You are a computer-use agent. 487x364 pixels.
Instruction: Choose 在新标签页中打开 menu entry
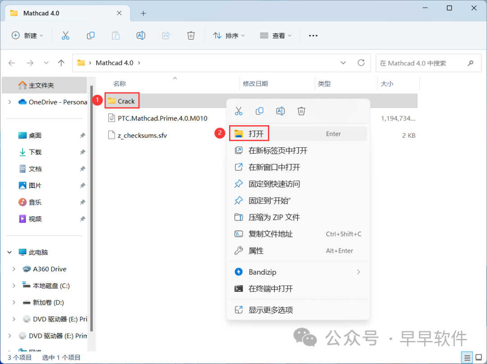(298, 150)
